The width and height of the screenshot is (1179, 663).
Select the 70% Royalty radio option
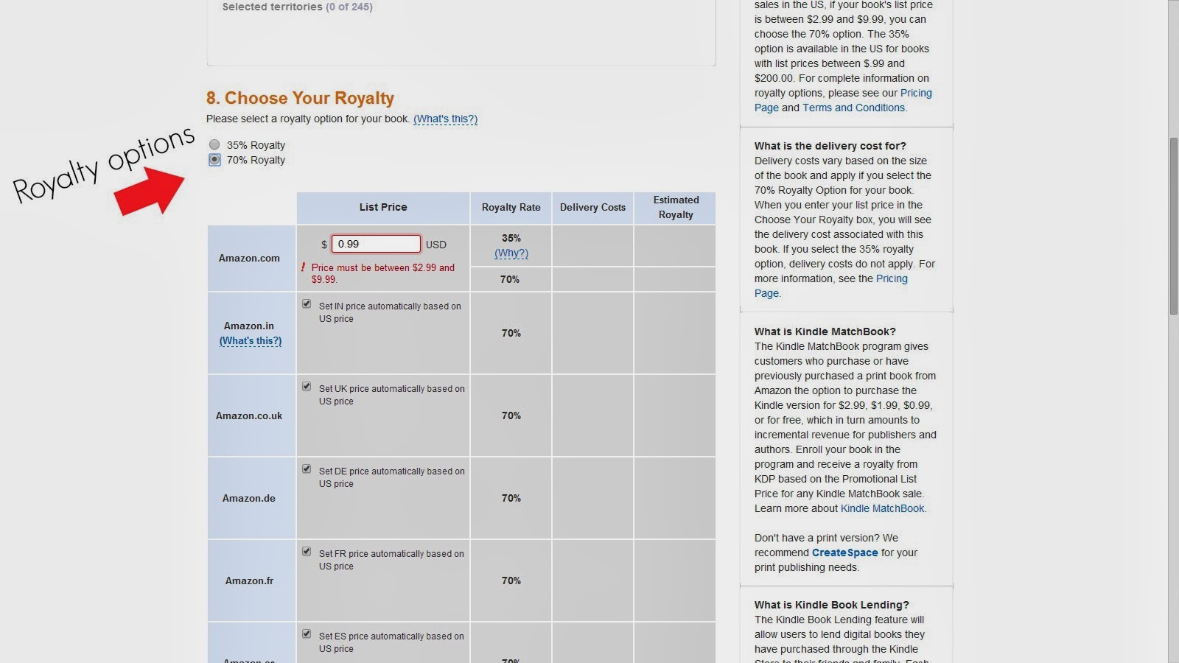pyautogui.click(x=214, y=160)
